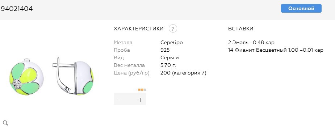Open the side-view earring image with clasp

click(x=73, y=76)
